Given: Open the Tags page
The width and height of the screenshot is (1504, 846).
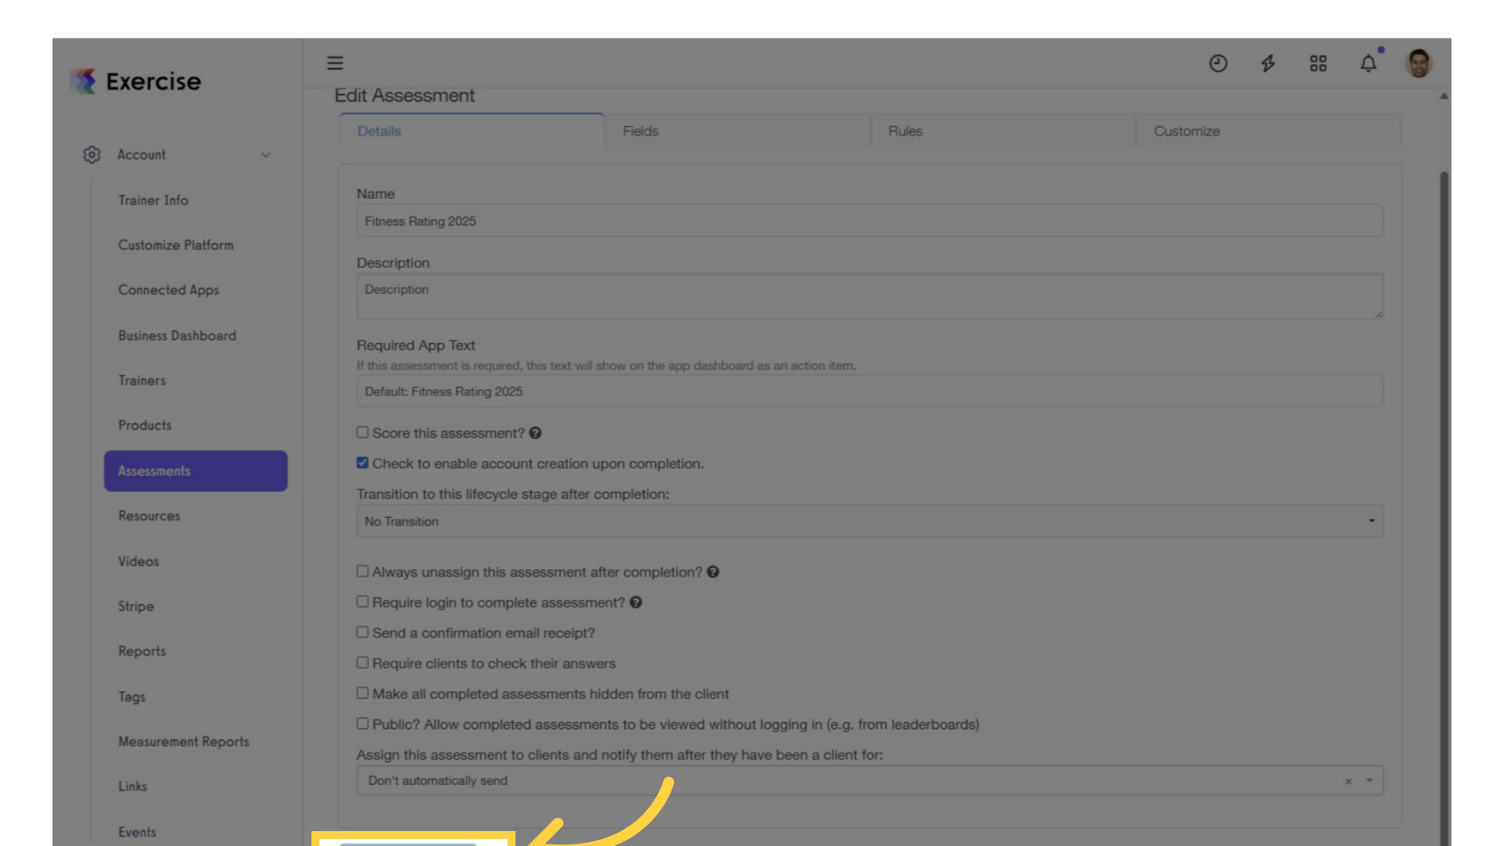Looking at the screenshot, I should coord(132,697).
